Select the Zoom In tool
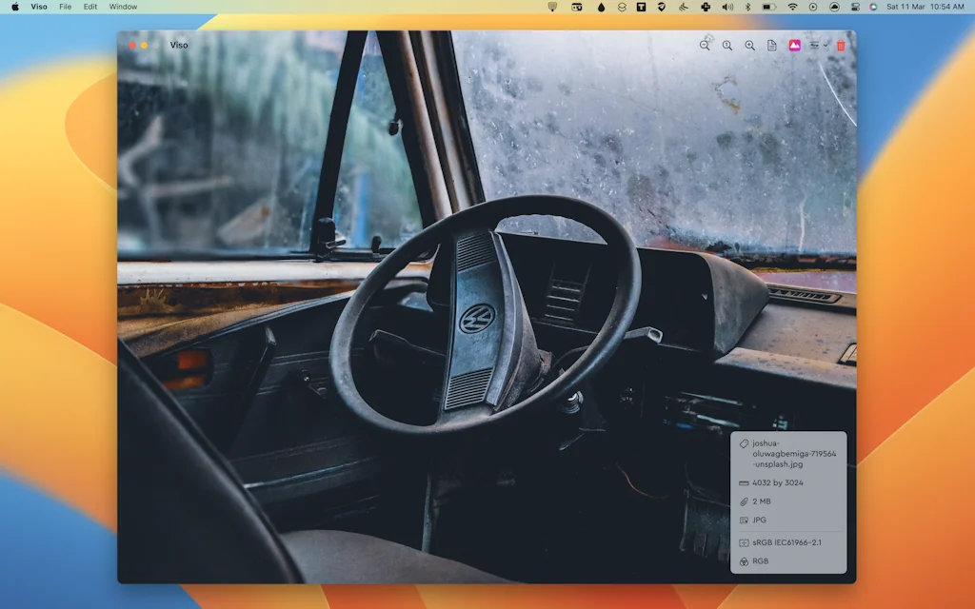The height and width of the screenshot is (609, 975). [749, 45]
